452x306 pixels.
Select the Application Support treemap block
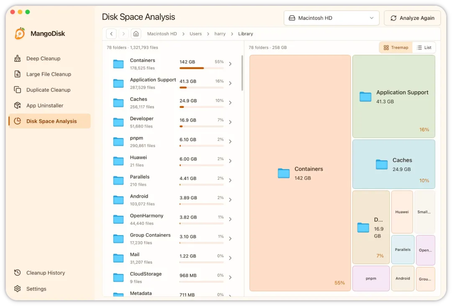(393, 97)
